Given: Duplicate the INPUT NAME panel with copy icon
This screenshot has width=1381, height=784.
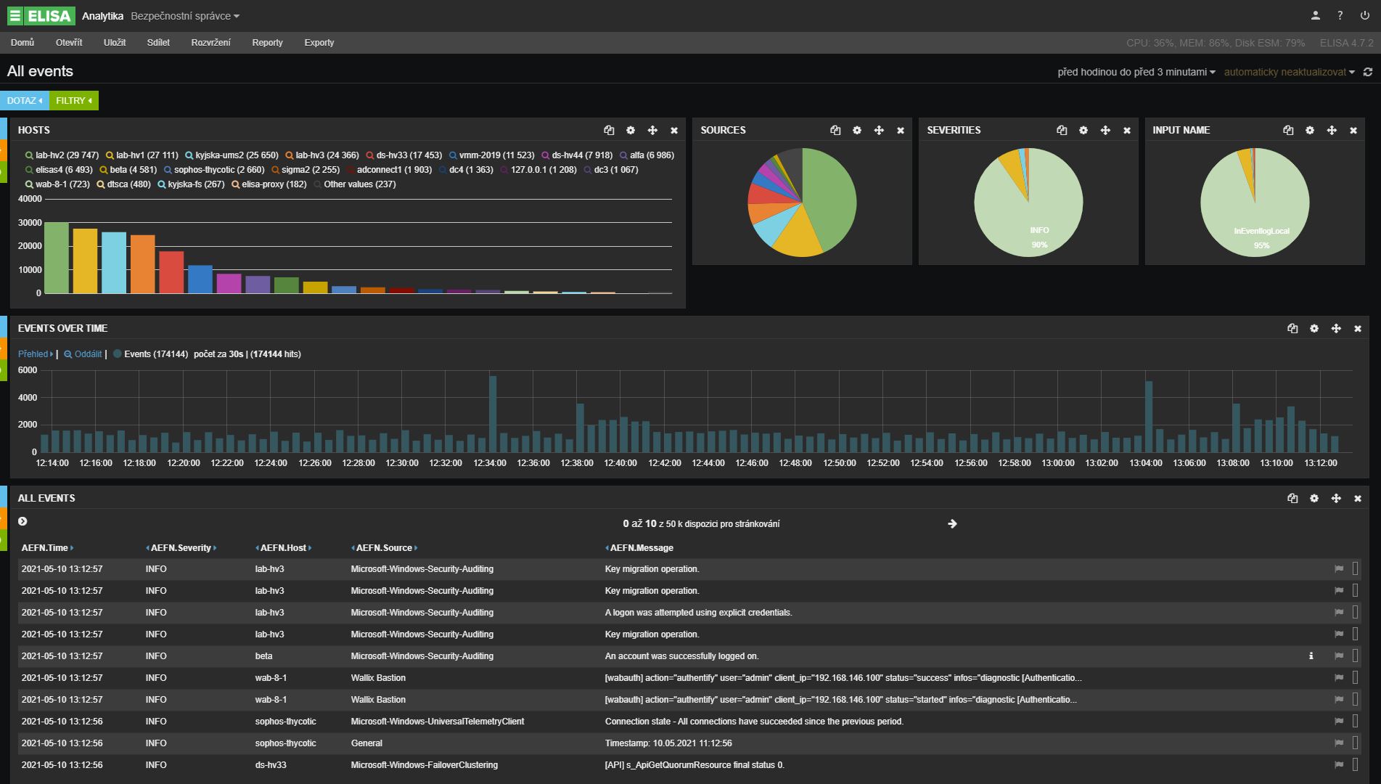Looking at the screenshot, I should [1288, 130].
